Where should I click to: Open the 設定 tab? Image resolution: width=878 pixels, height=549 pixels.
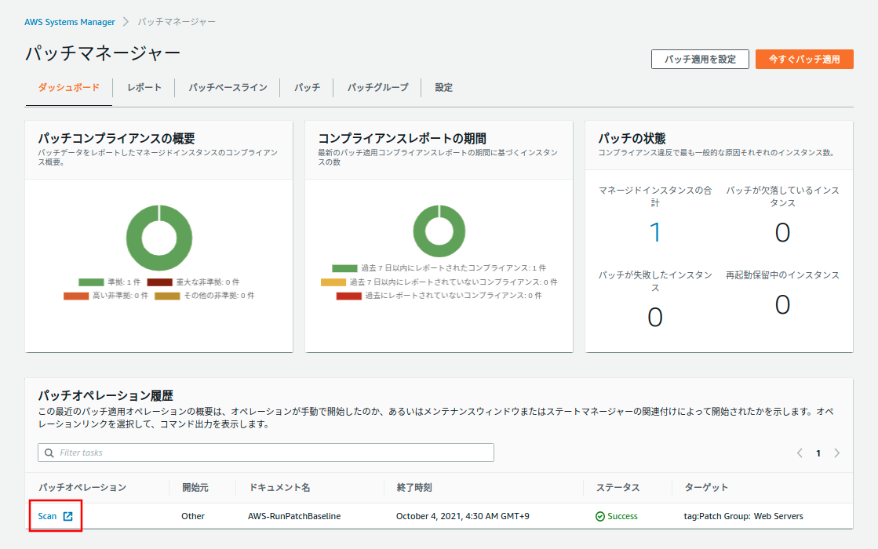point(444,88)
